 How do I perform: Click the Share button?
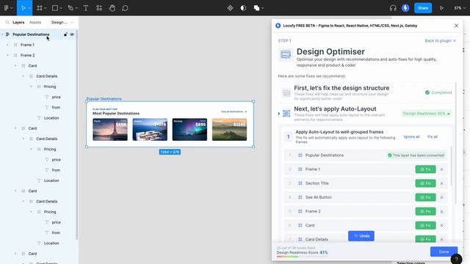(x=423, y=8)
